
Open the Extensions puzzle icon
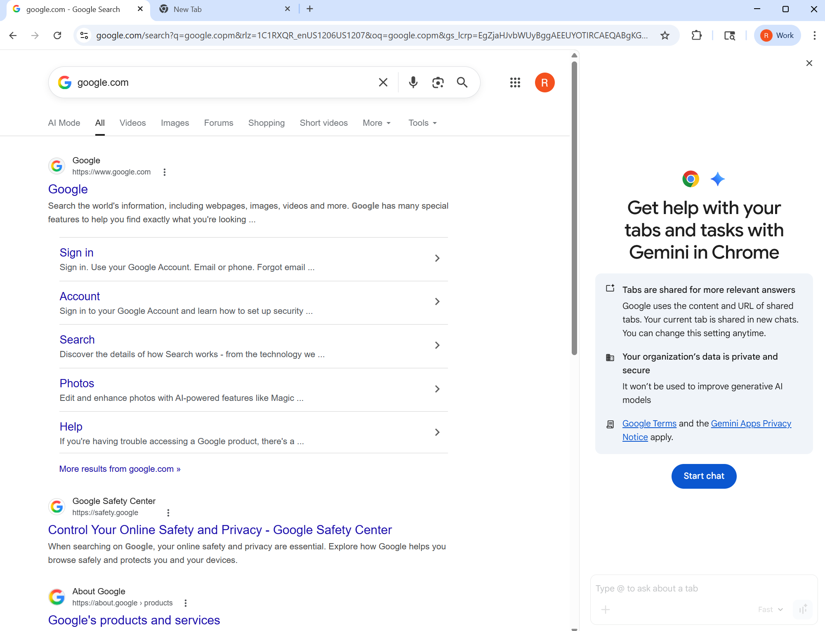coord(696,35)
